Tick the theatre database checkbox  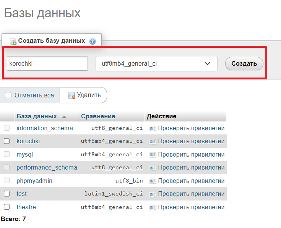[x=6, y=207]
